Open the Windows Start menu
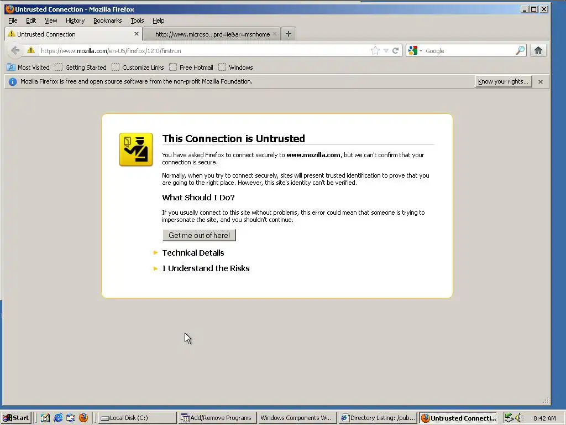Image resolution: width=566 pixels, height=425 pixels. point(16,418)
